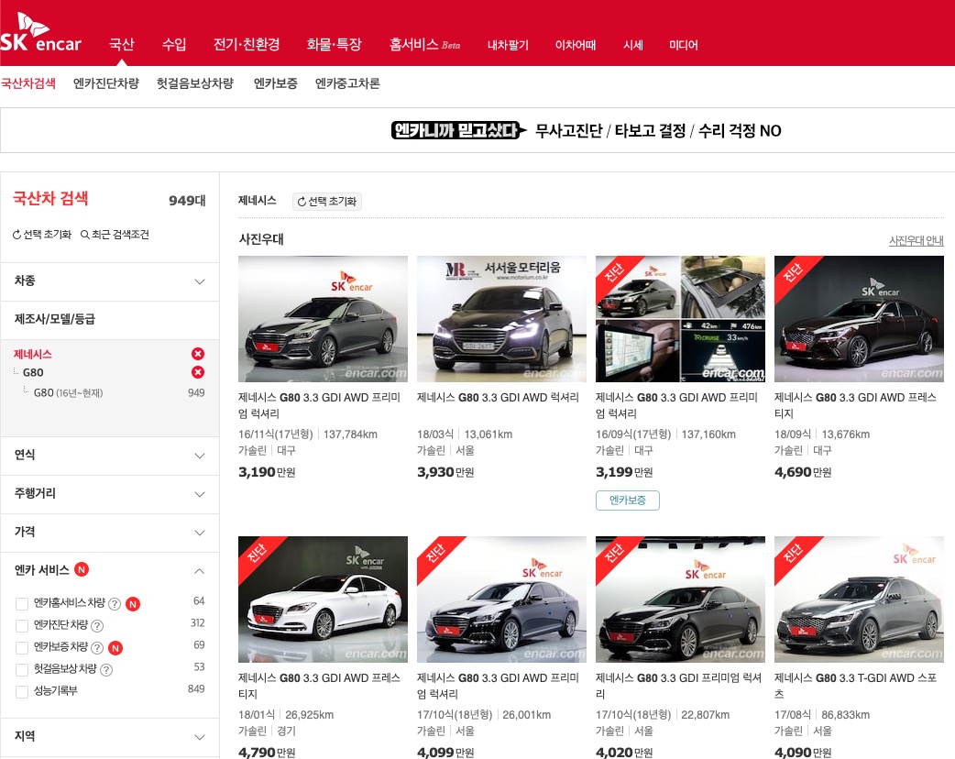955x759 pixels.
Task: Open thumbnail of the 26,001km G80
Action: tap(501, 599)
